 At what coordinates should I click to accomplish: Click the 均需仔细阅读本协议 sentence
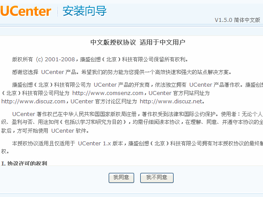pyautogui.click(x=156, y=122)
